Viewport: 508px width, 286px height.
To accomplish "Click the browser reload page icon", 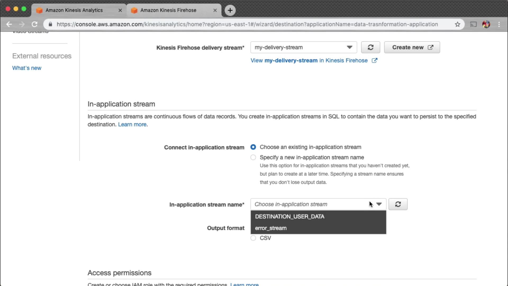I will coord(34,24).
